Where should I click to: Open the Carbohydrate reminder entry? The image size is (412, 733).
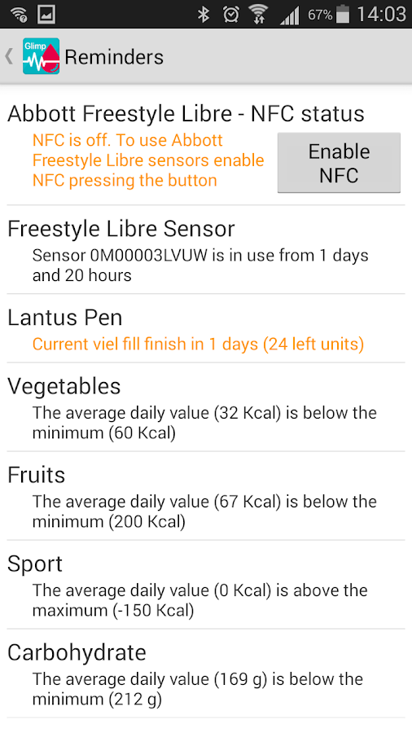(x=206, y=674)
